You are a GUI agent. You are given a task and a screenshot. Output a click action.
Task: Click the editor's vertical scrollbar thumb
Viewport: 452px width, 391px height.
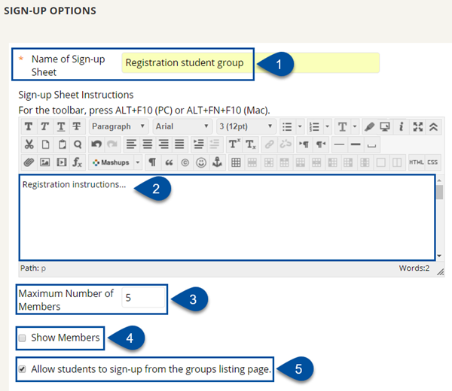439,192
